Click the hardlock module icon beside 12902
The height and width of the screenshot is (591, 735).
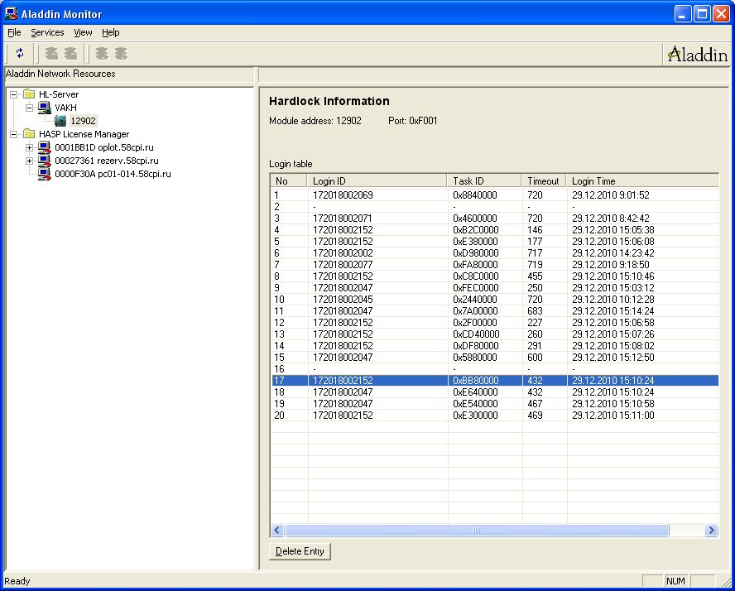coord(60,121)
